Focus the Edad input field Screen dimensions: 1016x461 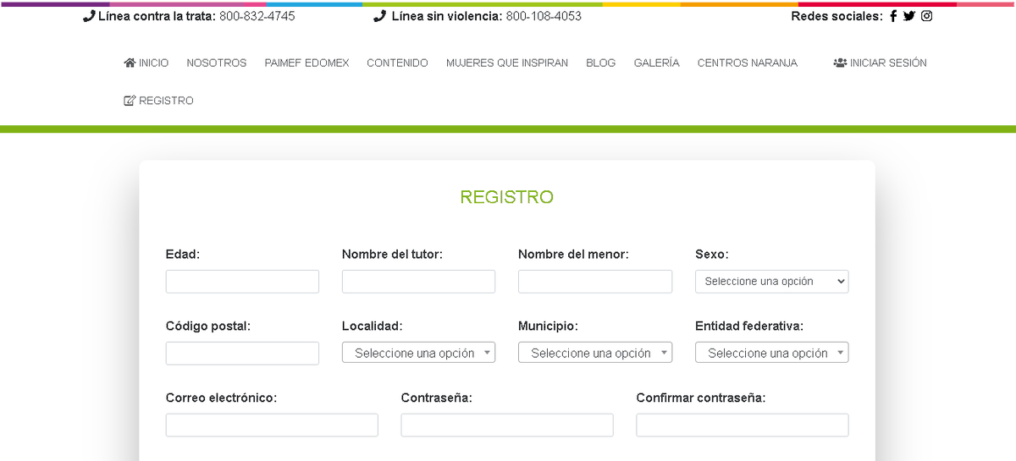coord(242,282)
